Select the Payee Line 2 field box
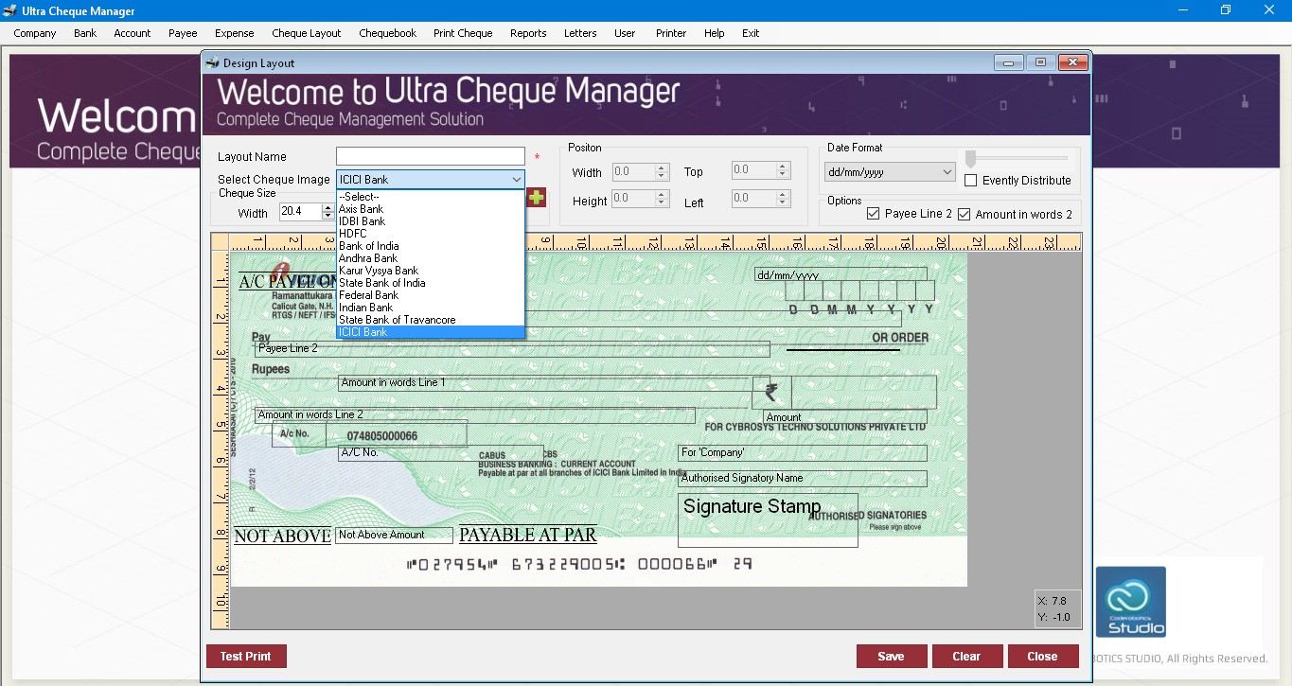This screenshot has height=686, width=1292. tap(512, 349)
